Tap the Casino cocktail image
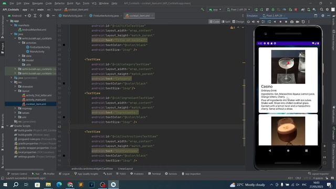This screenshot has height=189, width=336. tap(288, 67)
